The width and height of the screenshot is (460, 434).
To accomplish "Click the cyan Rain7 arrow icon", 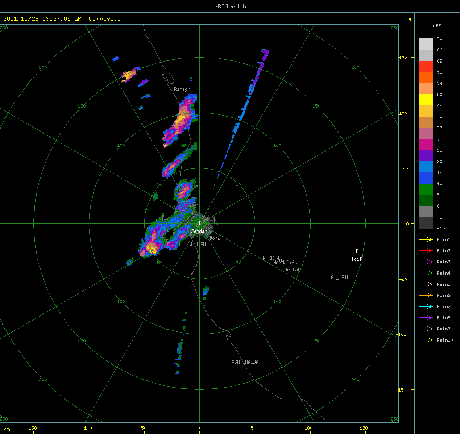I will (x=426, y=307).
